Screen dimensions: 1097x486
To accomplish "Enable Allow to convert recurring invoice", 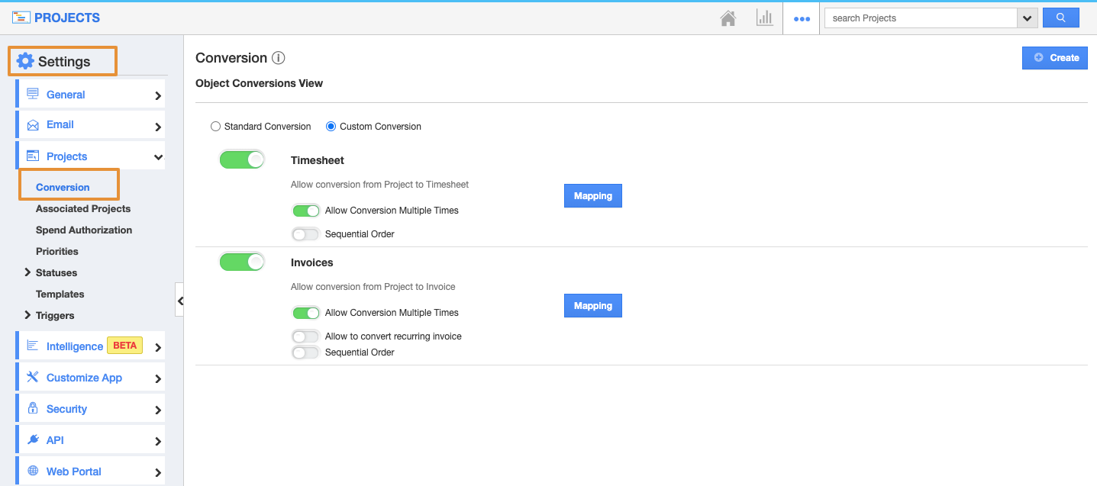I will pyautogui.click(x=305, y=336).
